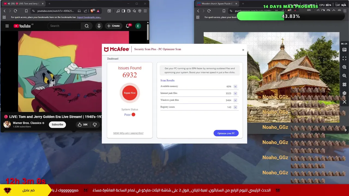
Task: Open the YouTube Create button
Action: pyautogui.click(x=113, y=26)
